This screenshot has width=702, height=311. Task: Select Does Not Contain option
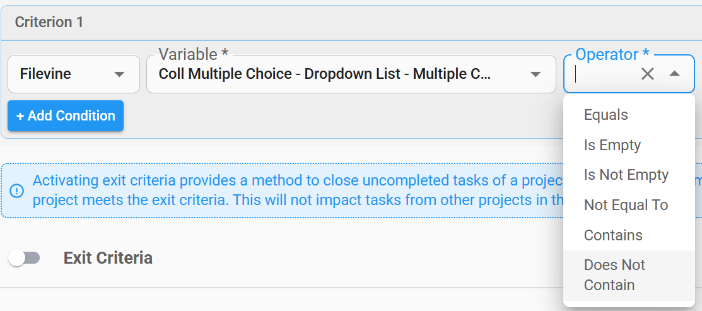point(614,275)
